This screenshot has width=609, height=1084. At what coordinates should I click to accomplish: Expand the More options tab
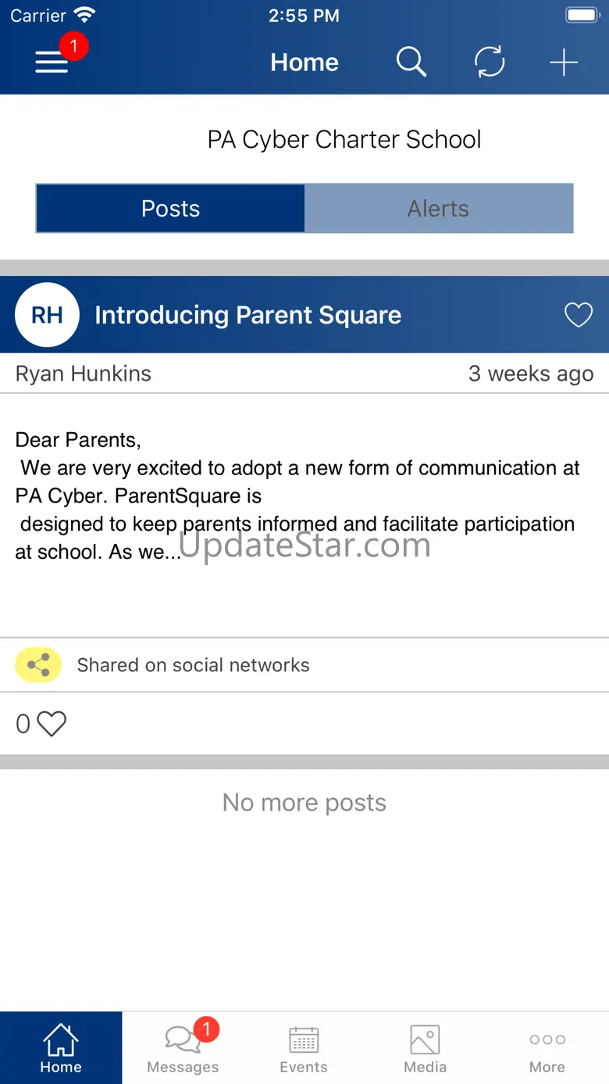click(x=547, y=1048)
